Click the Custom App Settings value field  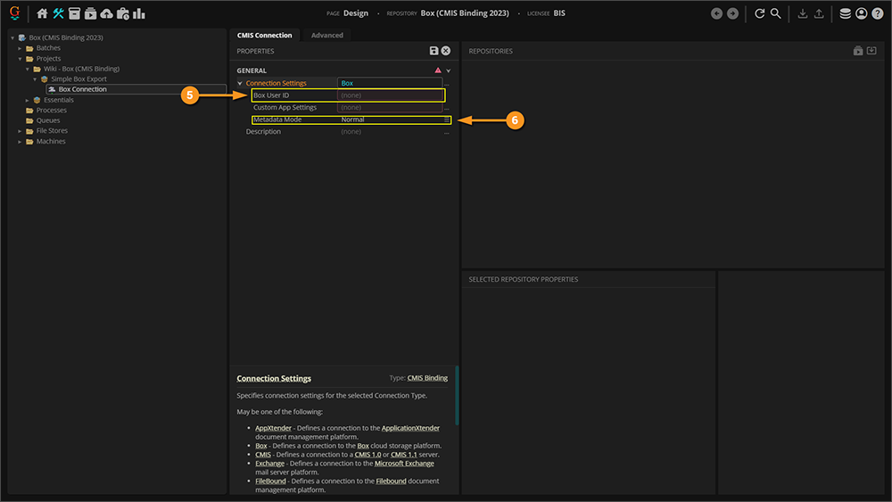pyautogui.click(x=390, y=108)
